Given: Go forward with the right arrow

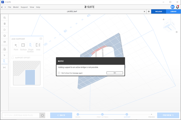Looking at the screenshot, I should tap(5, 7).
